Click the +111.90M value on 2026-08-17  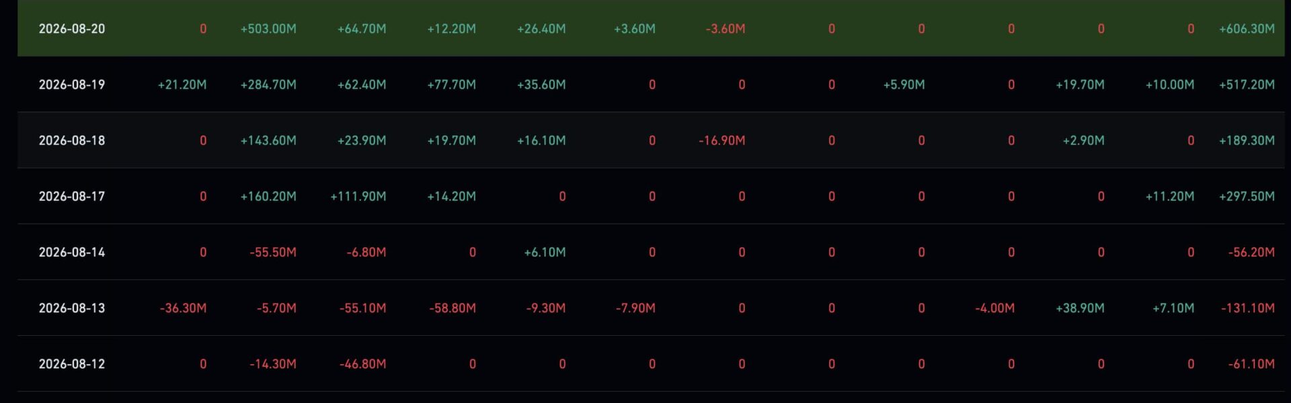pyautogui.click(x=358, y=196)
